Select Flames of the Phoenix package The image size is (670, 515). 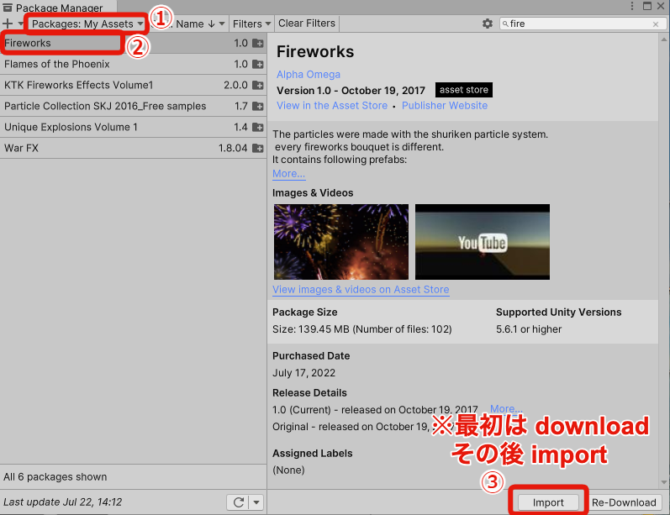coord(133,64)
